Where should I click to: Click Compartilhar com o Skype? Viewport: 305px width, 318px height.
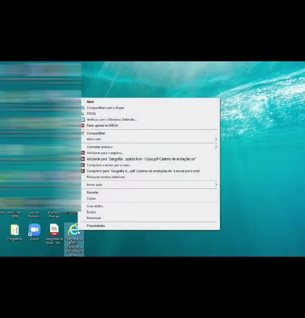pyautogui.click(x=105, y=108)
